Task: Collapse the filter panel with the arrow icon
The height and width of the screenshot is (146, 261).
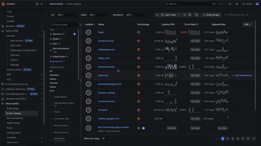Action: point(81,25)
